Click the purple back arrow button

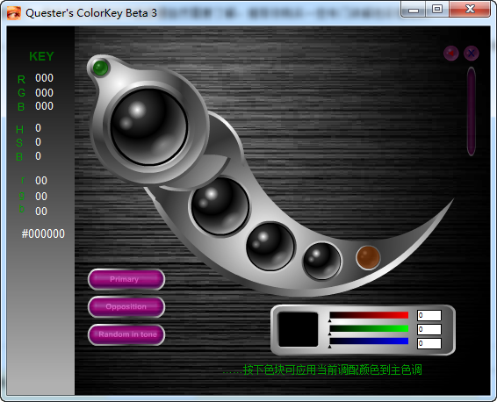click(x=450, y=54)
